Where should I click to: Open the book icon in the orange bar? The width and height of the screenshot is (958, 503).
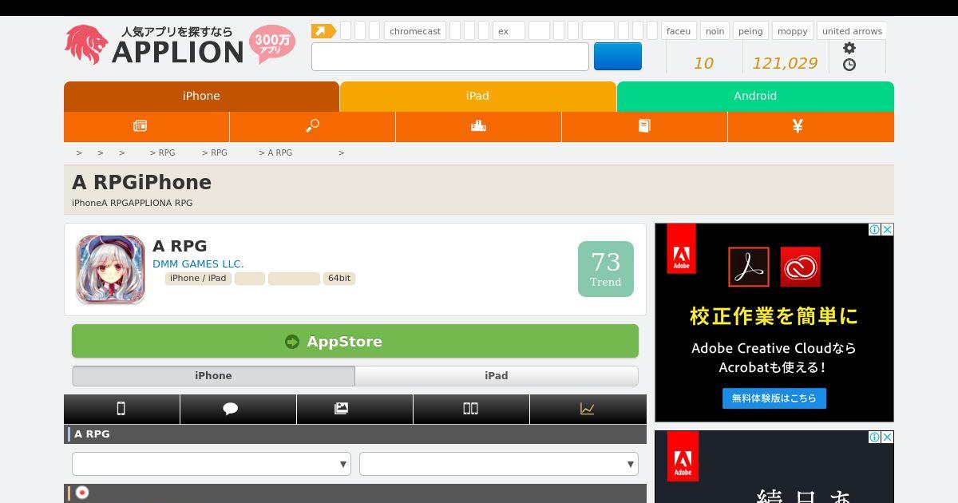coord(644,125)
